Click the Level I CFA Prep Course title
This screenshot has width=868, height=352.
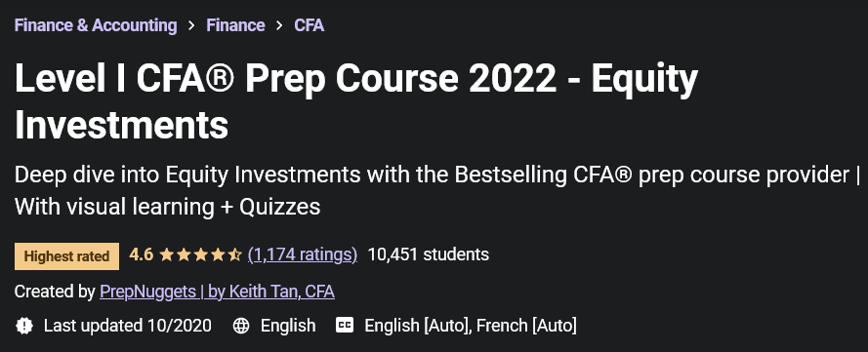coord(356,101)
